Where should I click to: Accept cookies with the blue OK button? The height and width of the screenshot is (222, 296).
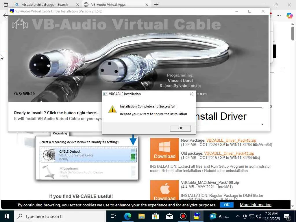(x=227, y=205)
